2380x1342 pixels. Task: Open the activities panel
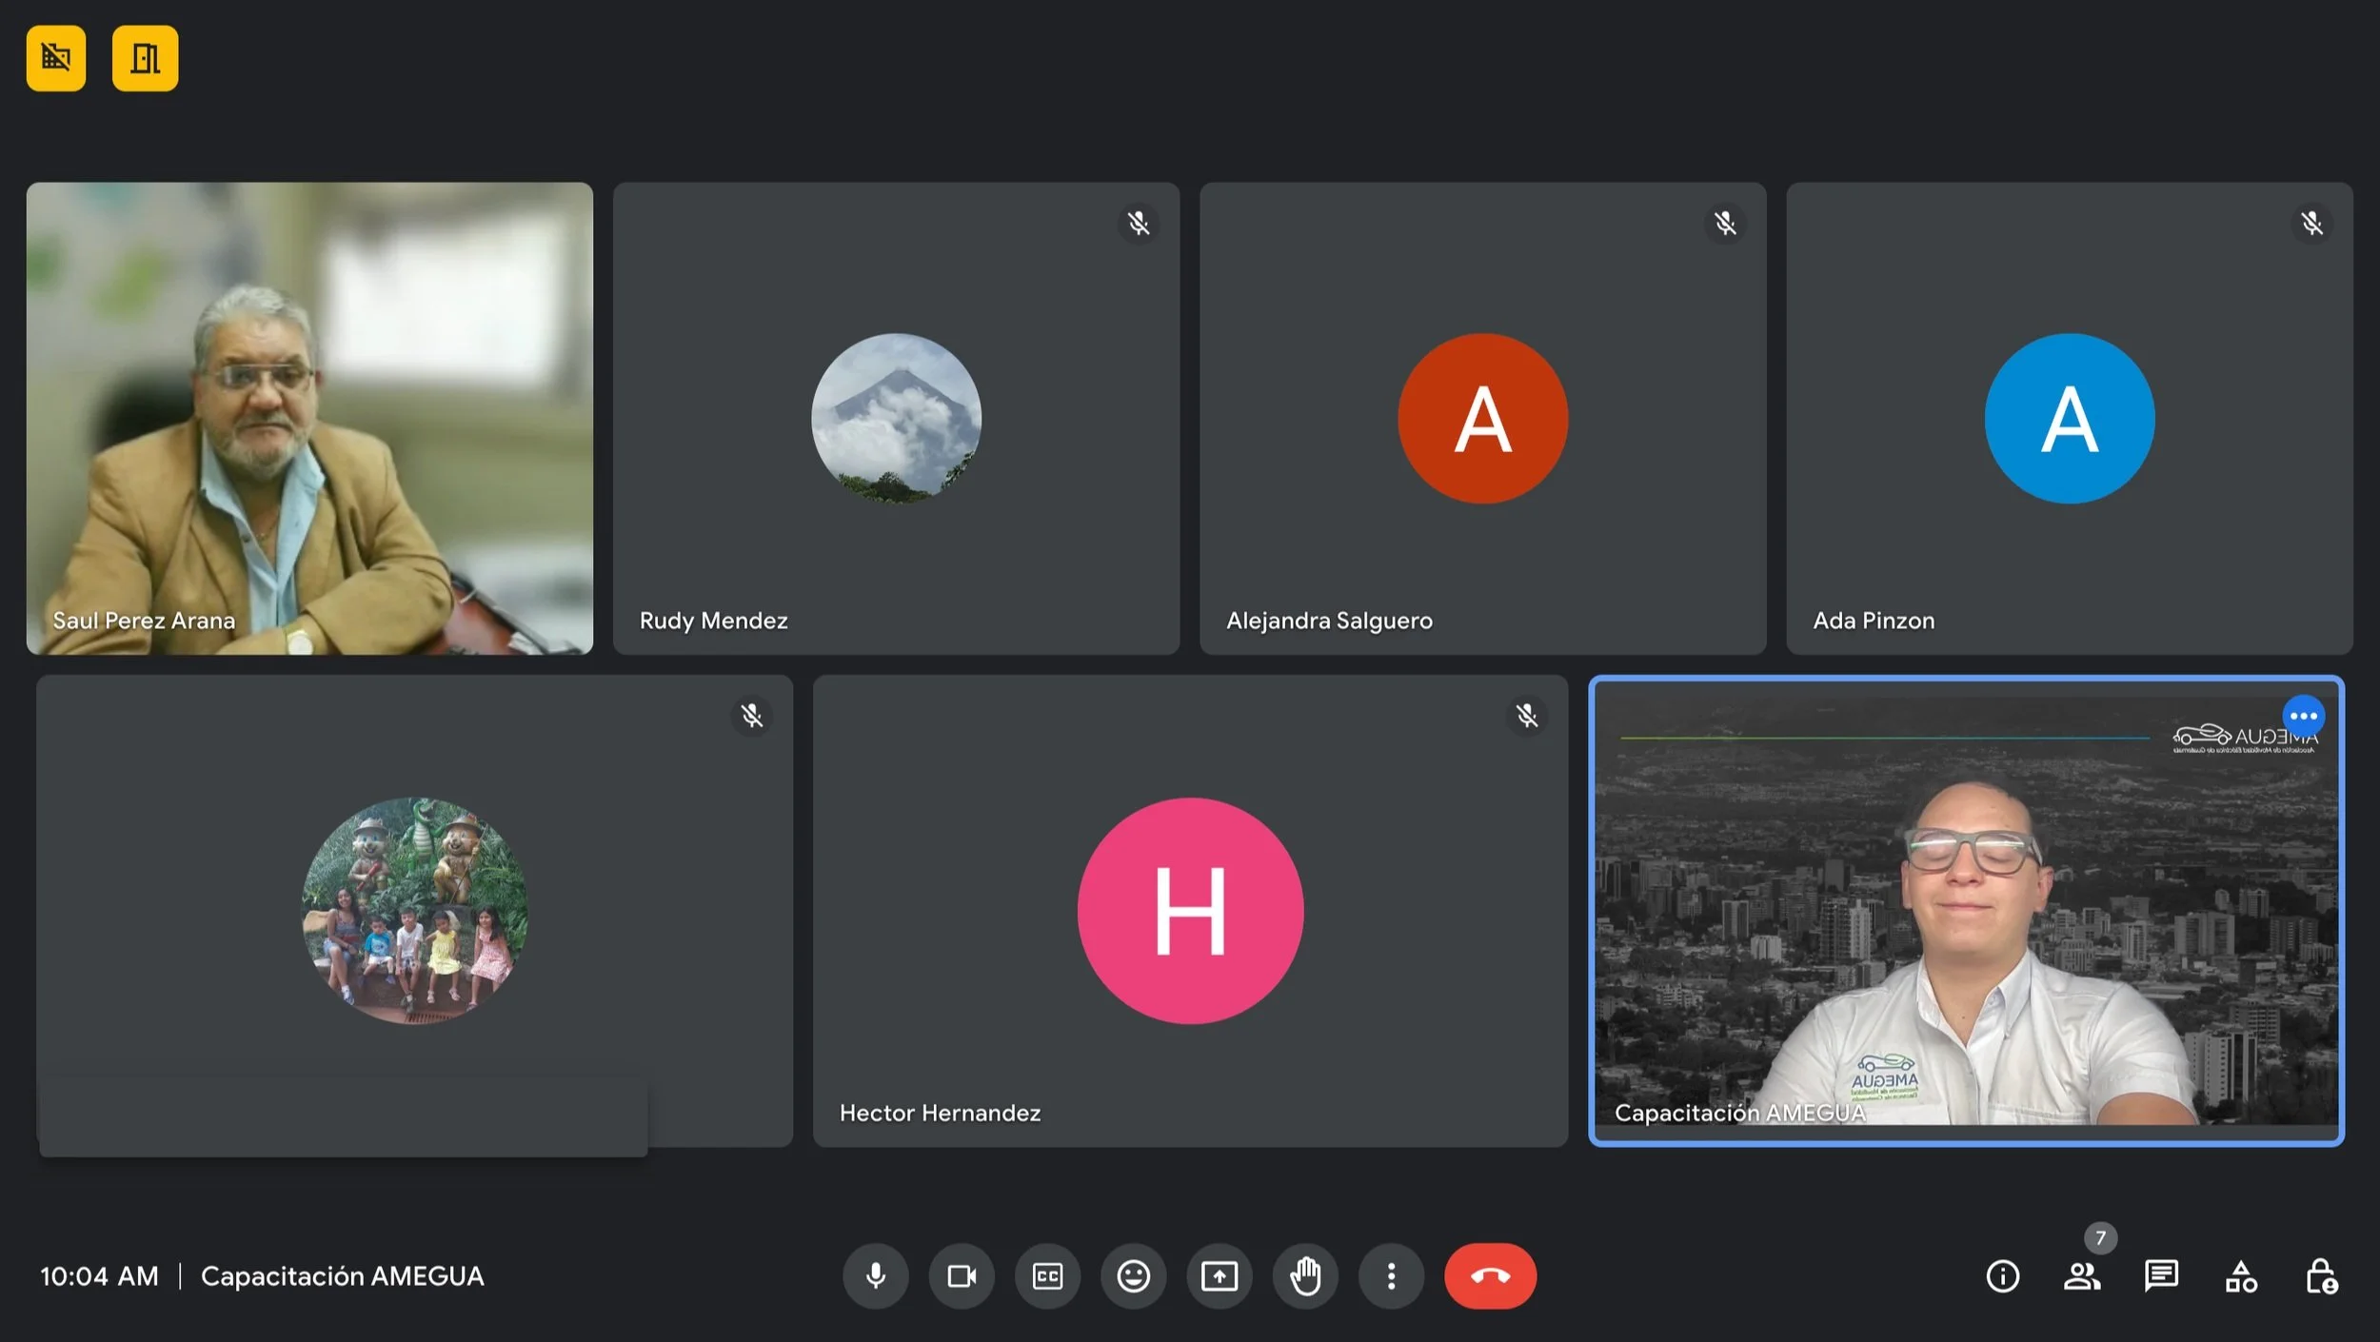point(2241,1276)
